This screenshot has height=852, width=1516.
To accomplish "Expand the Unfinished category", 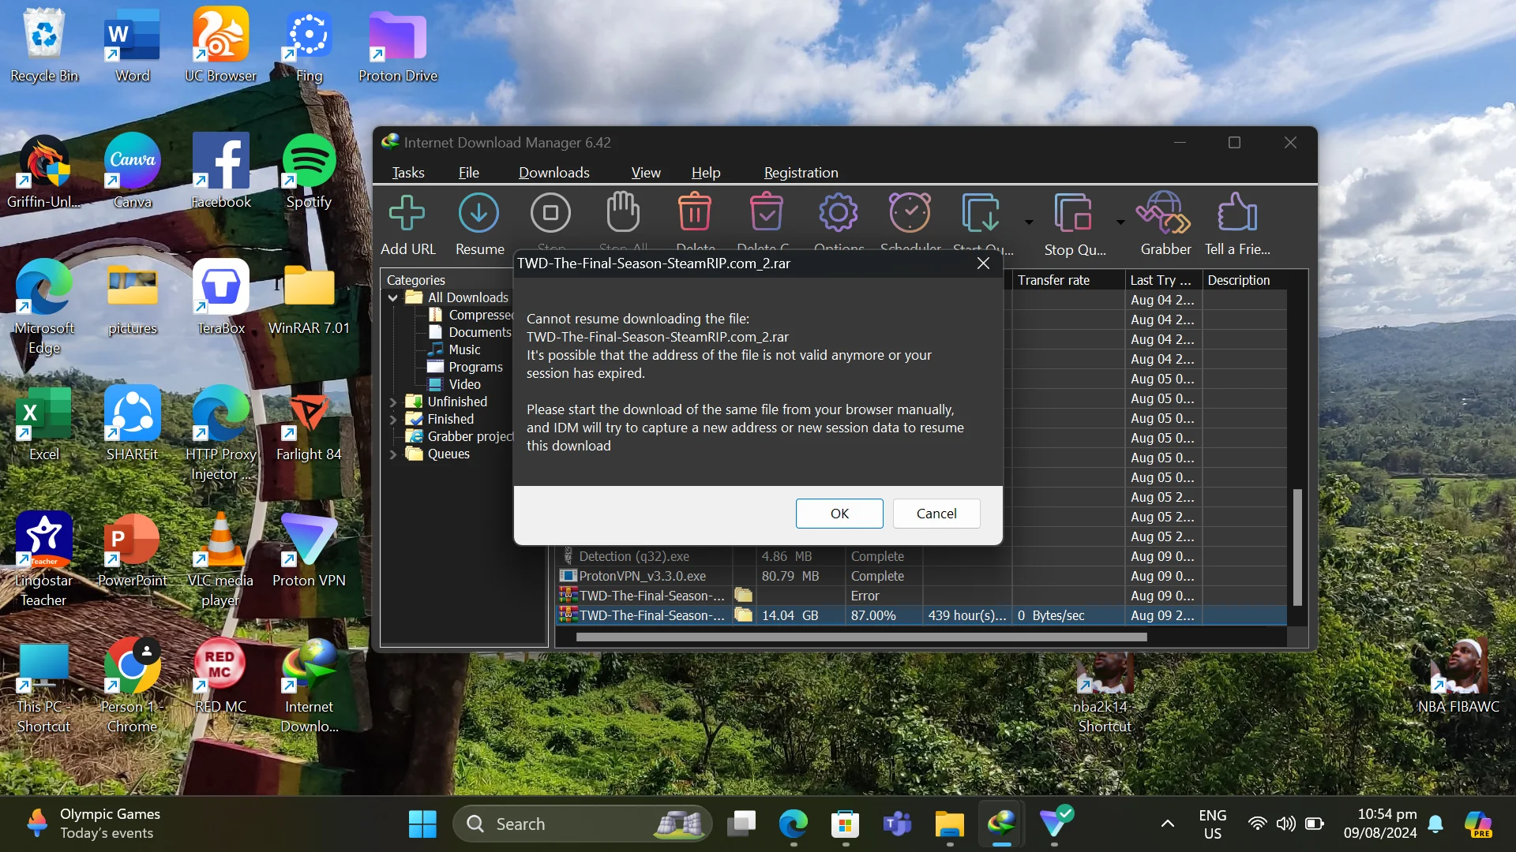I will point(392,402).
